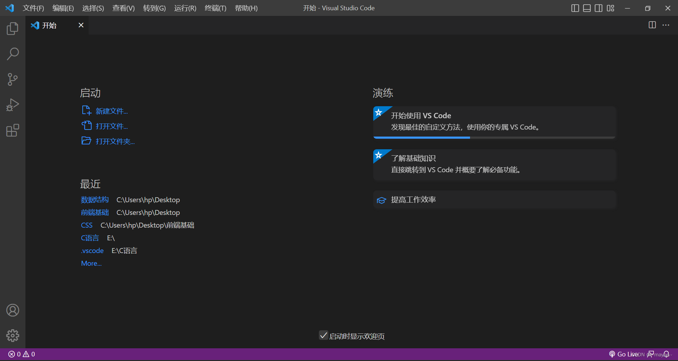The height and width of the screenshot is (361, 678).
Task: Open notifications bell in status bar
Action: [666, 354]
